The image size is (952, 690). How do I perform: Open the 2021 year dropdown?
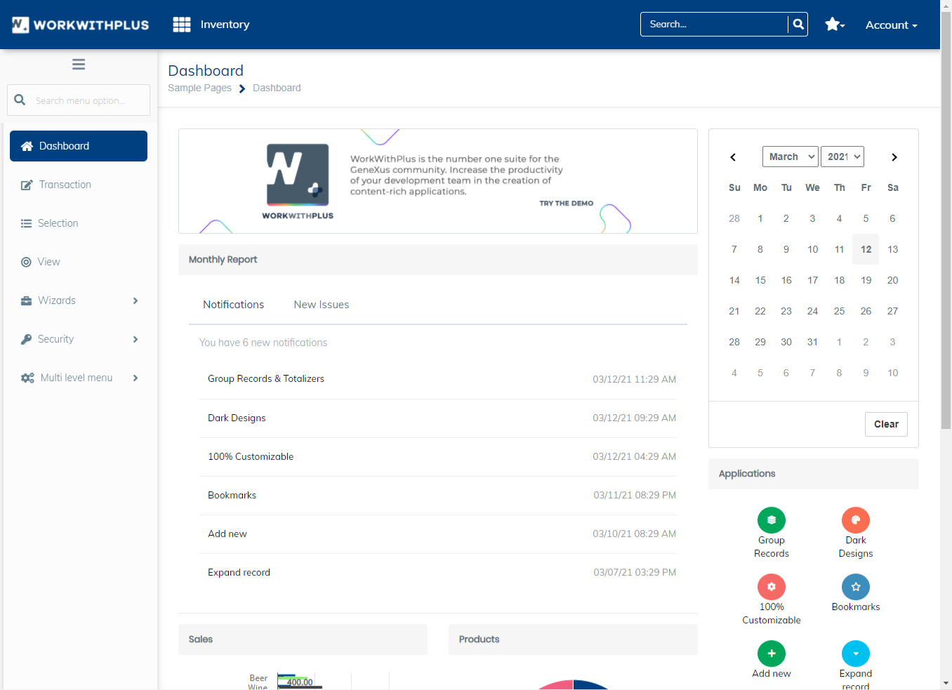click(842, 157)
